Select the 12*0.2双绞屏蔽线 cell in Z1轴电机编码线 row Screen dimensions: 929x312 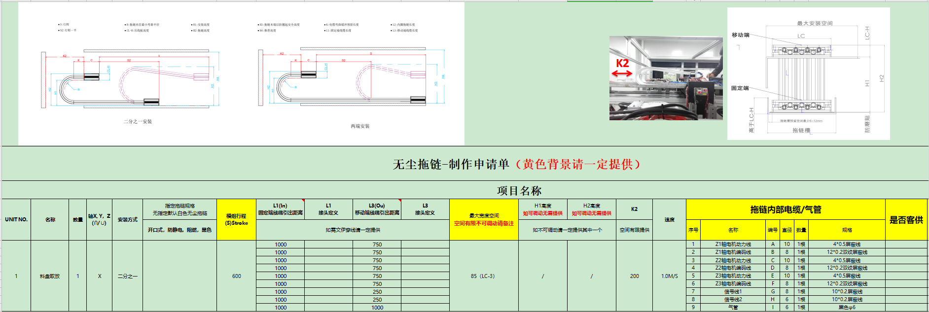847,252
